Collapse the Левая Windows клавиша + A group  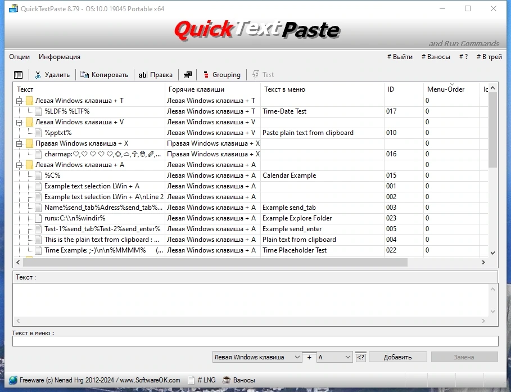(x=19, y=165)
